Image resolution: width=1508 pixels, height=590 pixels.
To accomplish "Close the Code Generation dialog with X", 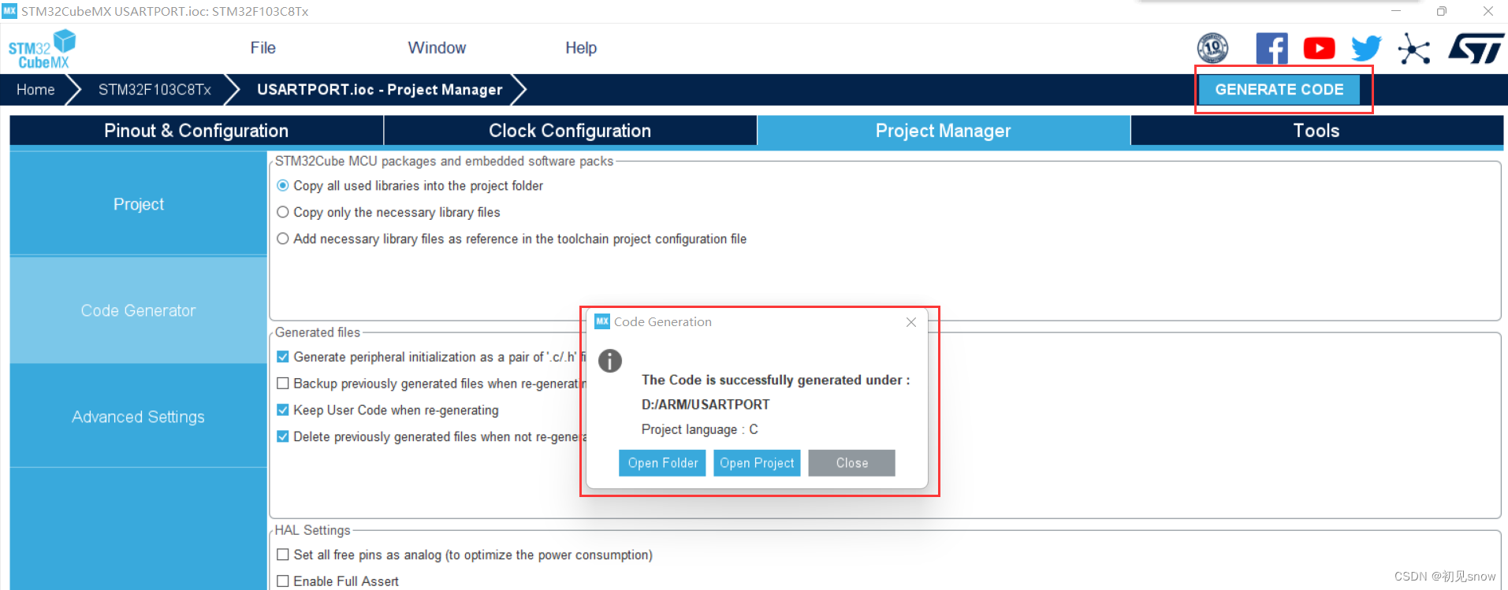I will (911, 322).
